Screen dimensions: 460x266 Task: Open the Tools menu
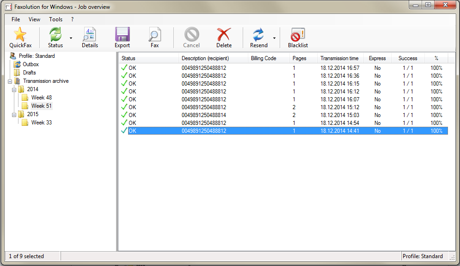(x=55, y=19)
